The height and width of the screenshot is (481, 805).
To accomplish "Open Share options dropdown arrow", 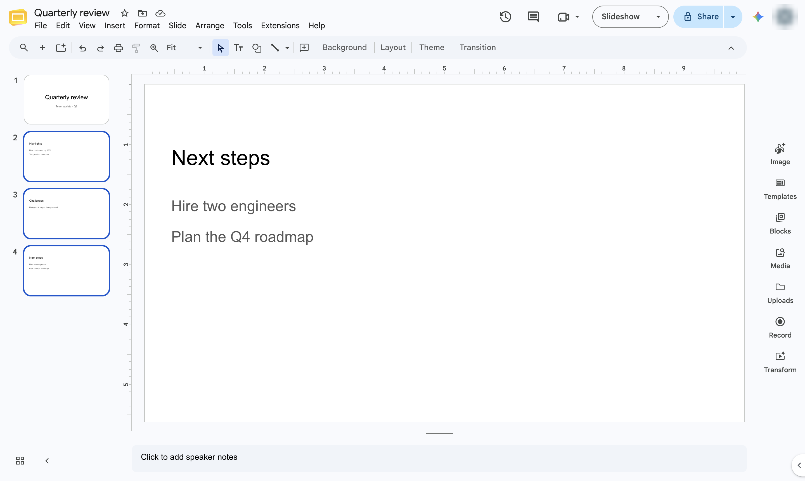I will click(733, 17).
